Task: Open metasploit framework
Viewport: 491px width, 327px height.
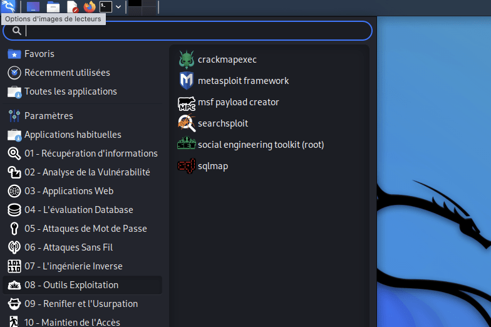Action: 234,81
